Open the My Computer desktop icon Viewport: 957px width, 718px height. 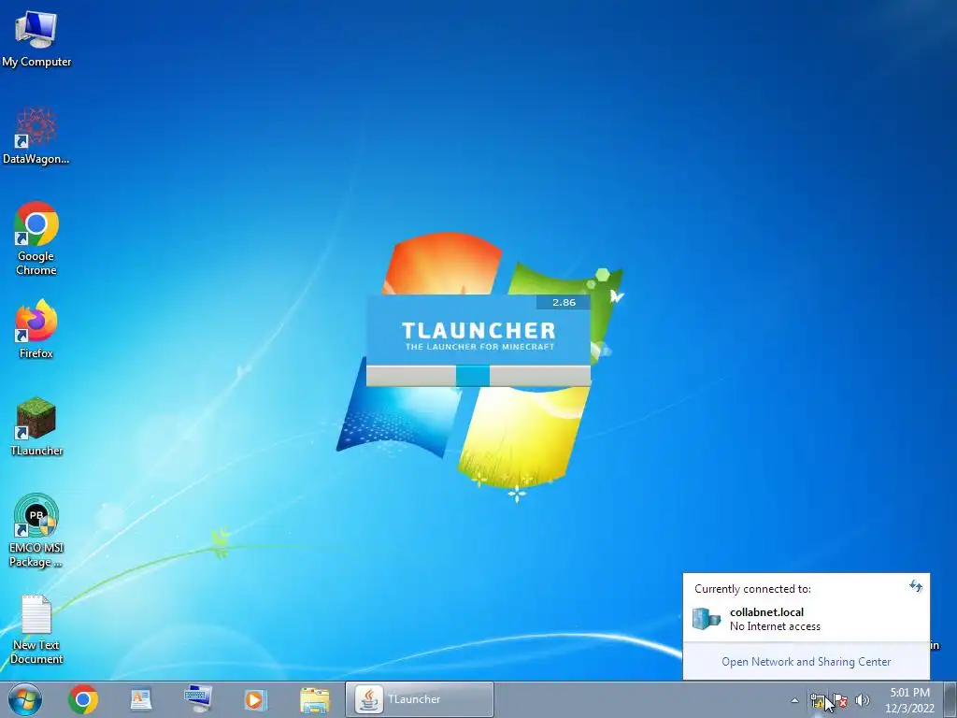point(36,37)
